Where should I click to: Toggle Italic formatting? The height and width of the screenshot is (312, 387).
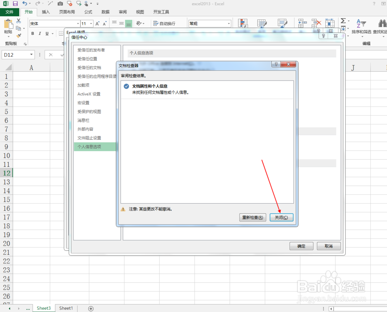pos(40,34)
